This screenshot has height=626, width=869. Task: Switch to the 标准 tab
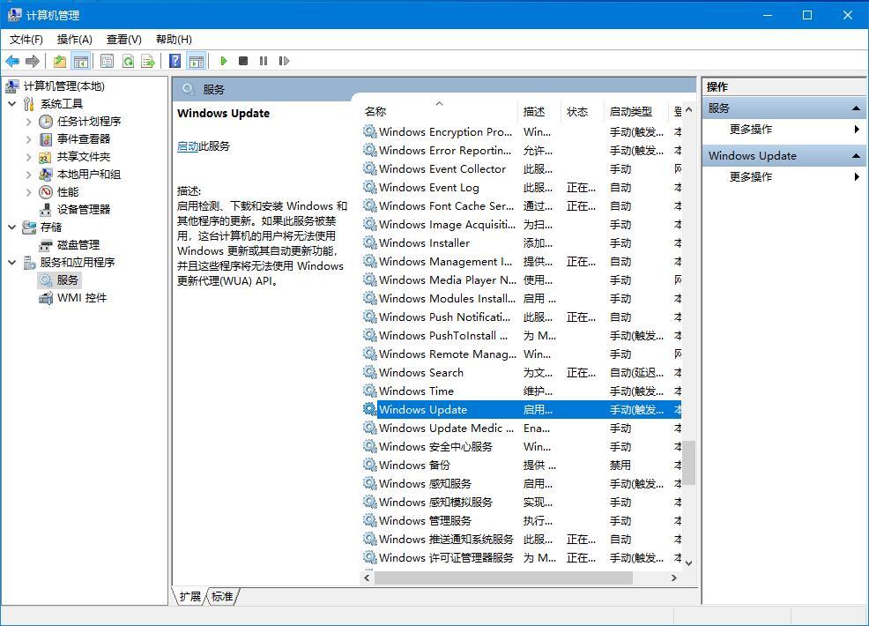click(x=222, y=597)
